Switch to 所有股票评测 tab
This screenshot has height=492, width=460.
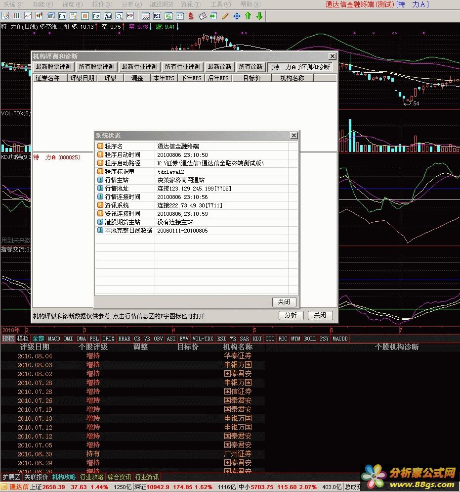(97, 67)
